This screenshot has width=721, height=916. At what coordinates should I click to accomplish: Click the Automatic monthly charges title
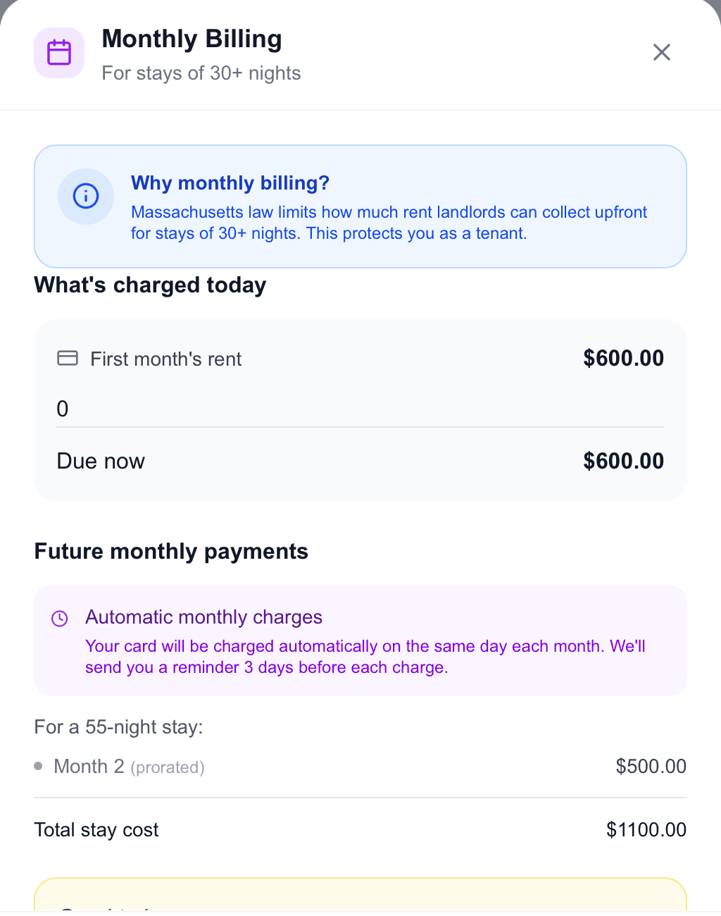(x=203, y=617)
